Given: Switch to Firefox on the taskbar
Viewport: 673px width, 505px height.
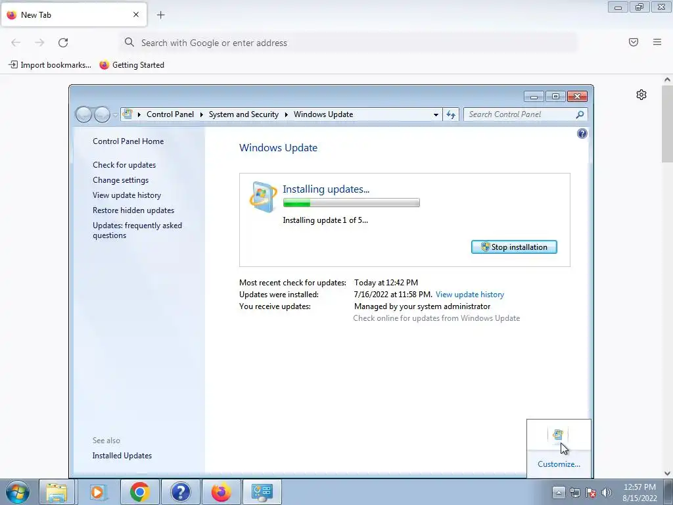Looking at the screenshot, I should (221, 492).
